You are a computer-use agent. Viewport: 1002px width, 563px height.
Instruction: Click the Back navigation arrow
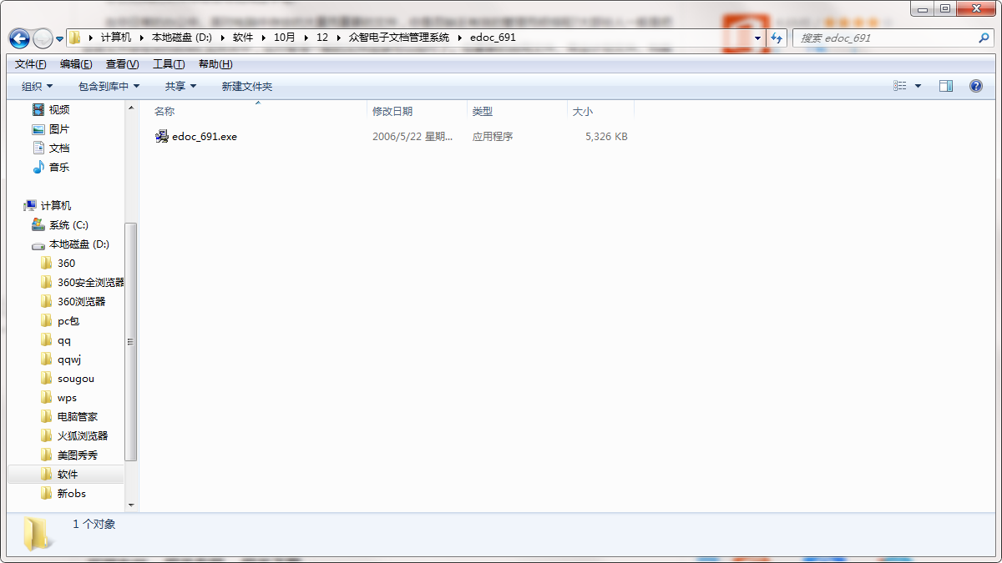click(x=18, y=38)
